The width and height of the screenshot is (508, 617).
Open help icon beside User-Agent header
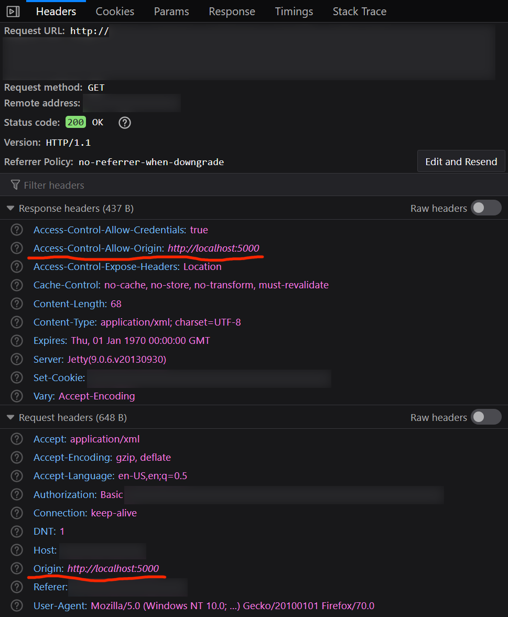coord(17,605)
